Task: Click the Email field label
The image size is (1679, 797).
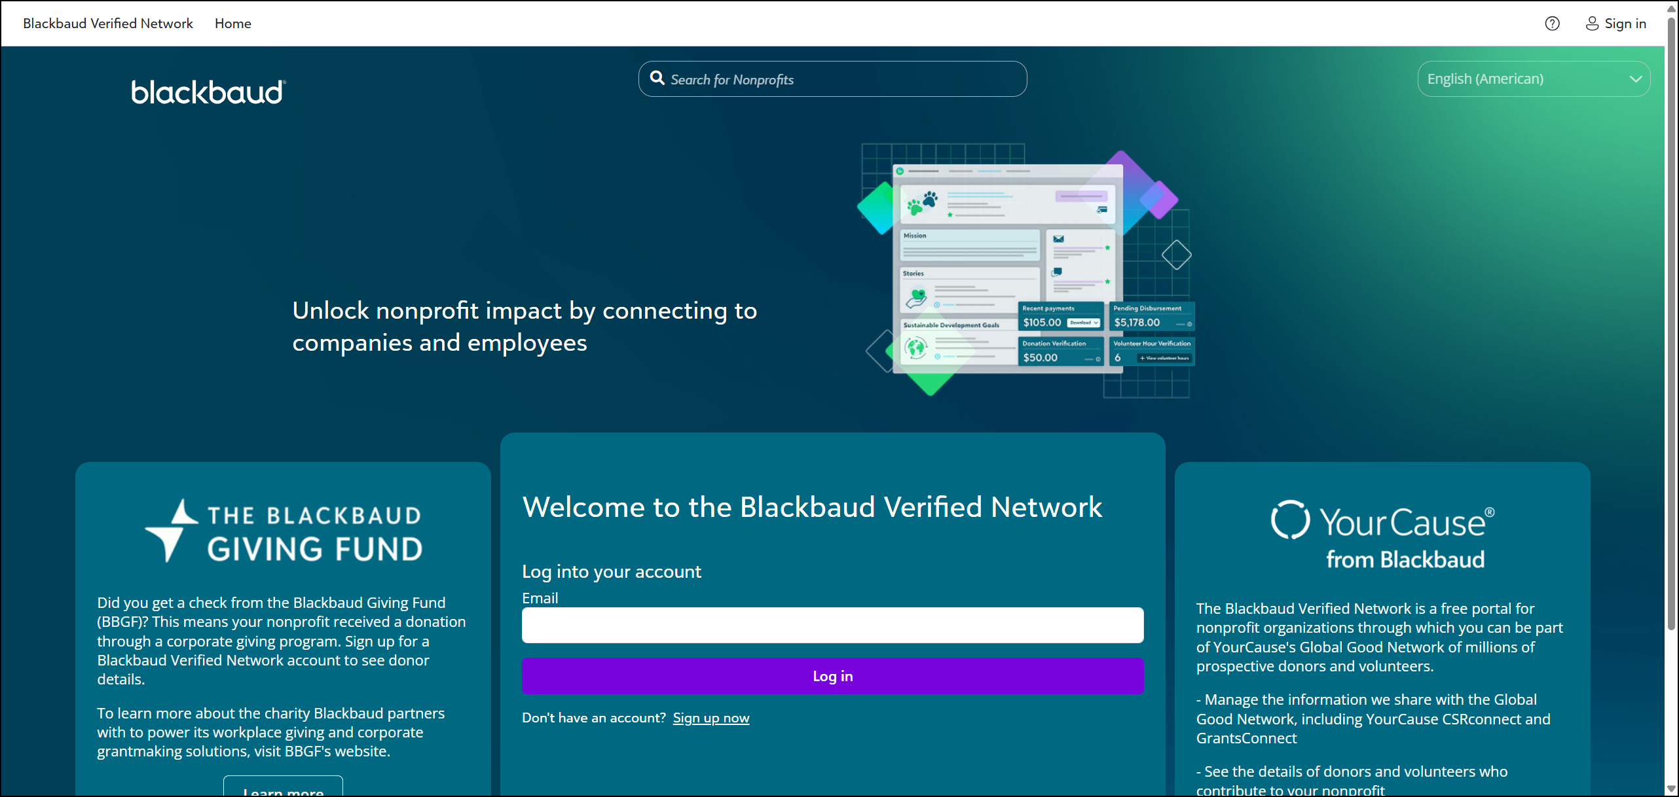Action: pyautogui.click(x=540, y=598)
